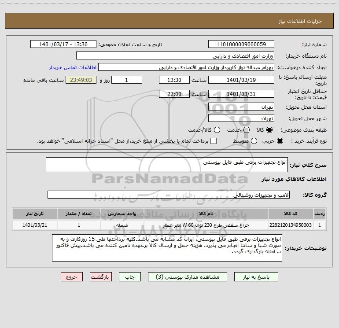This screenshot has width=339, height=328.
Task: Click the چاپ print button
Action: click(130, 277)
